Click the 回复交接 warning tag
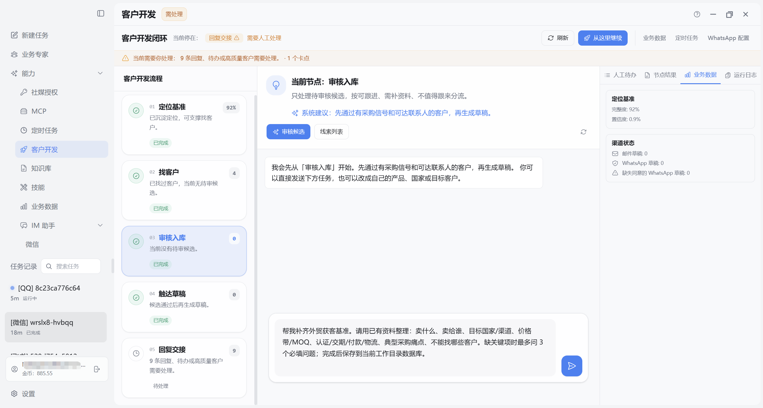Screen dimensions: 763x408 pos(224,38)
